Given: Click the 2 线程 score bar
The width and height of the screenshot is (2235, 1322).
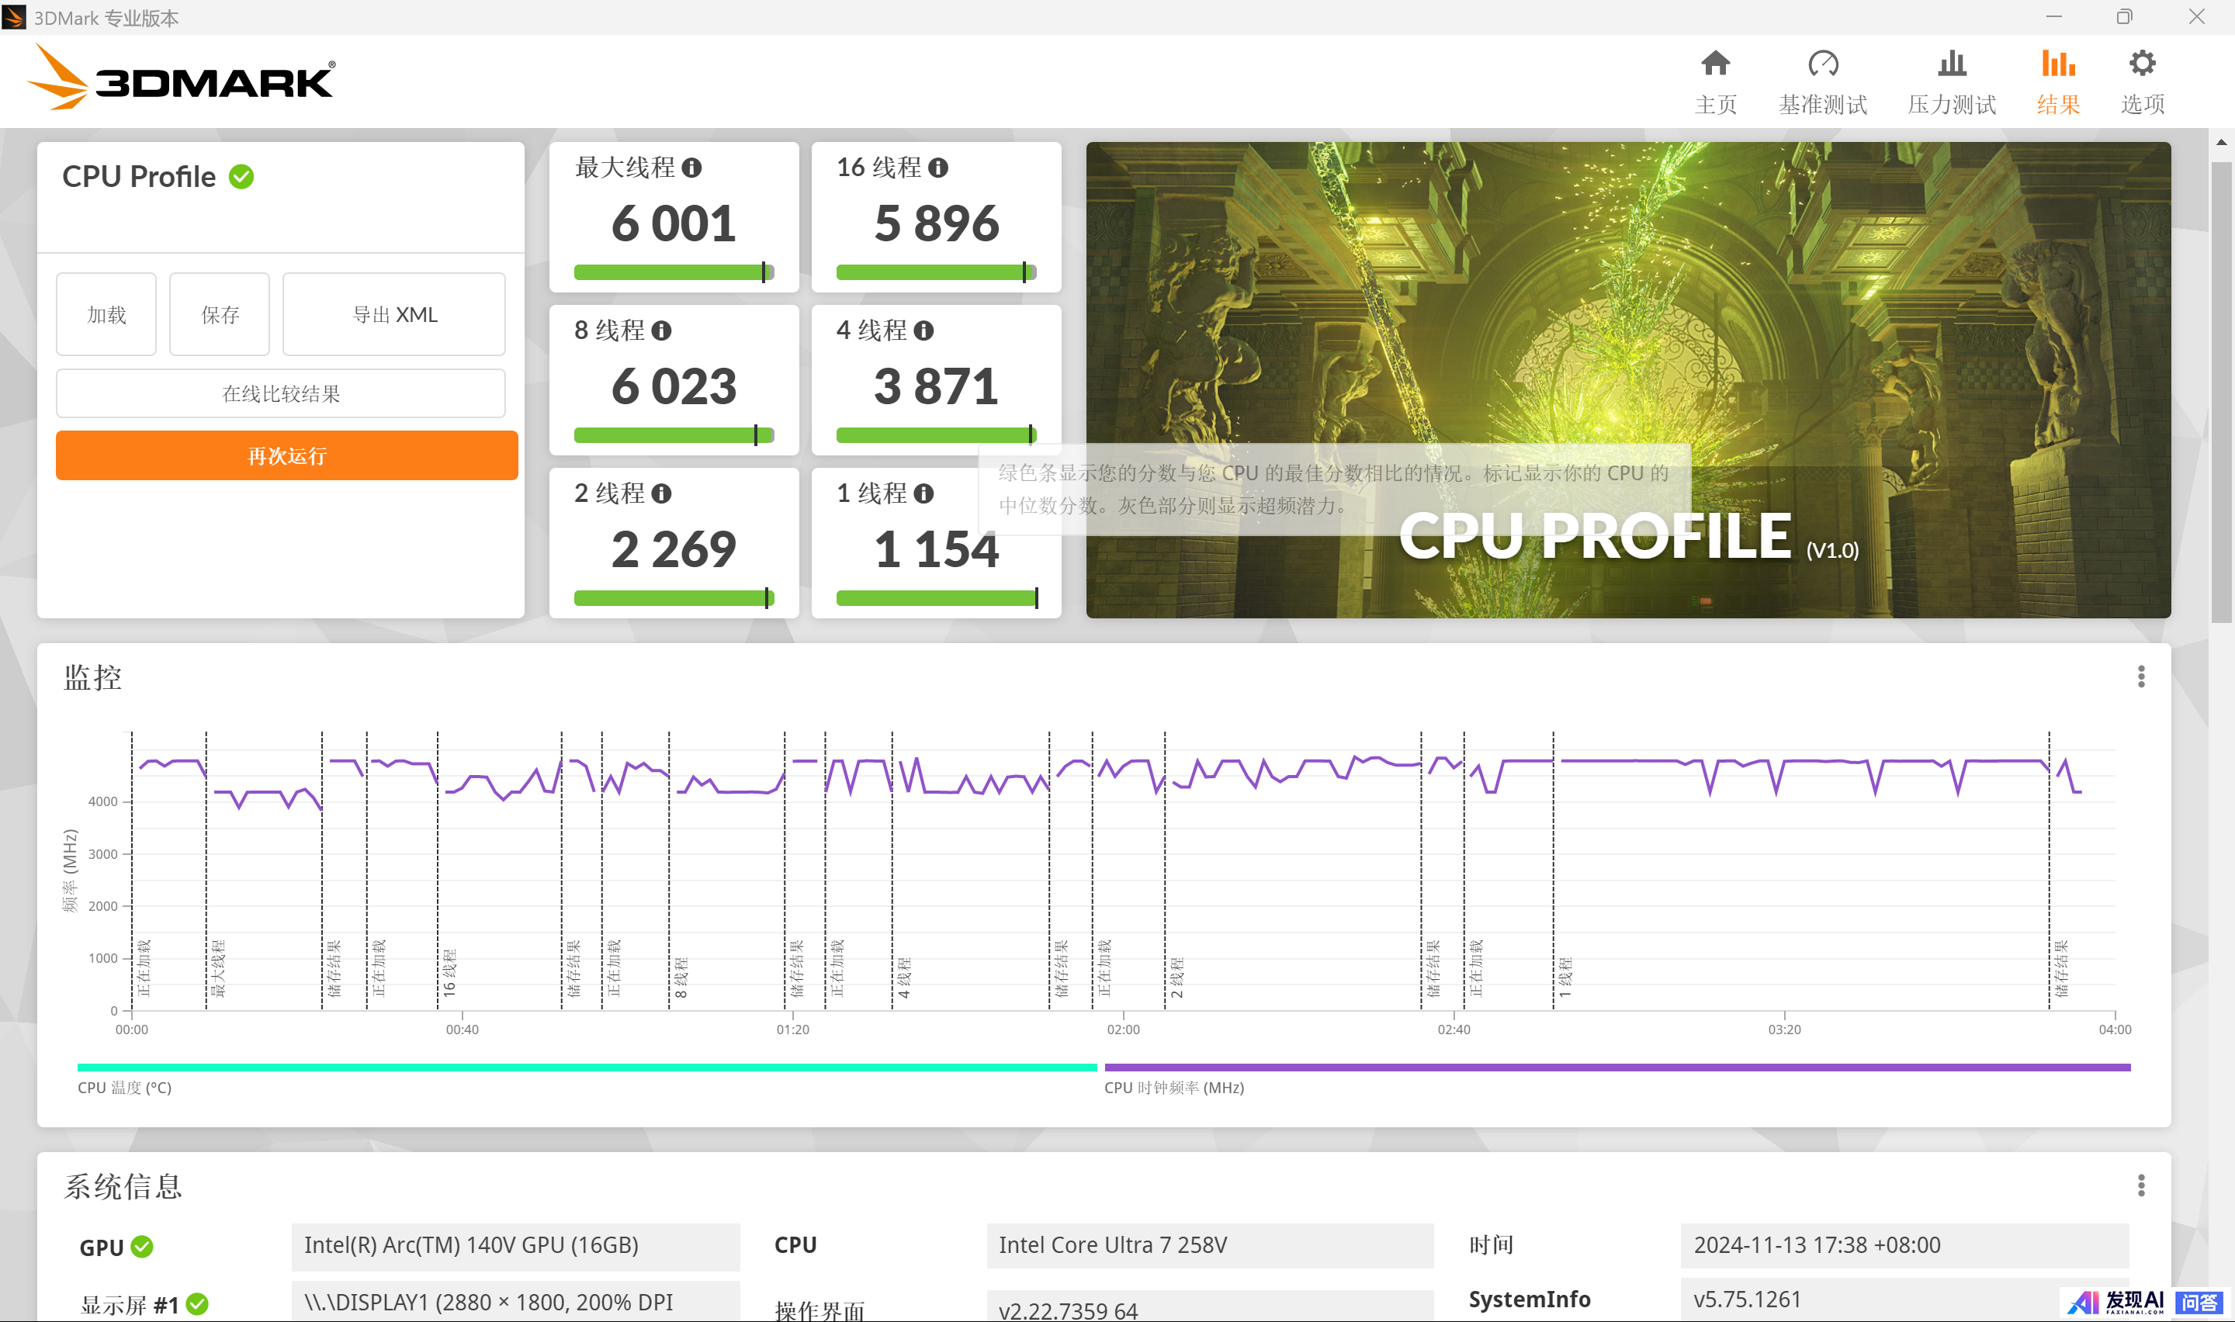Looking at the screenshot, I should point(674,599).
